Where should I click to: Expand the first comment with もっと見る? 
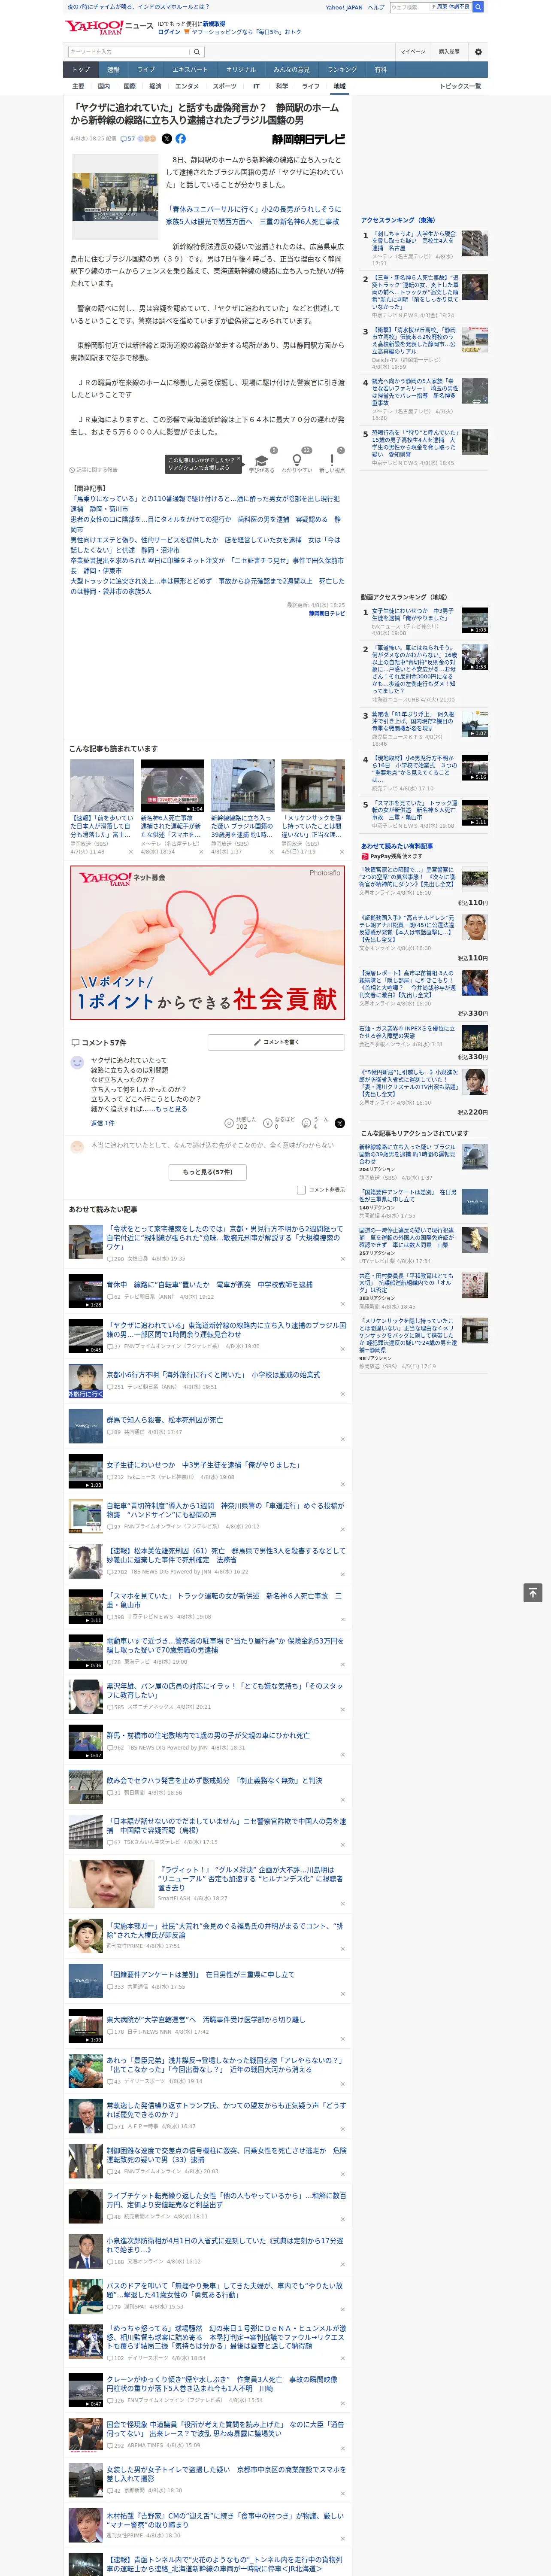coord(171,1109)
